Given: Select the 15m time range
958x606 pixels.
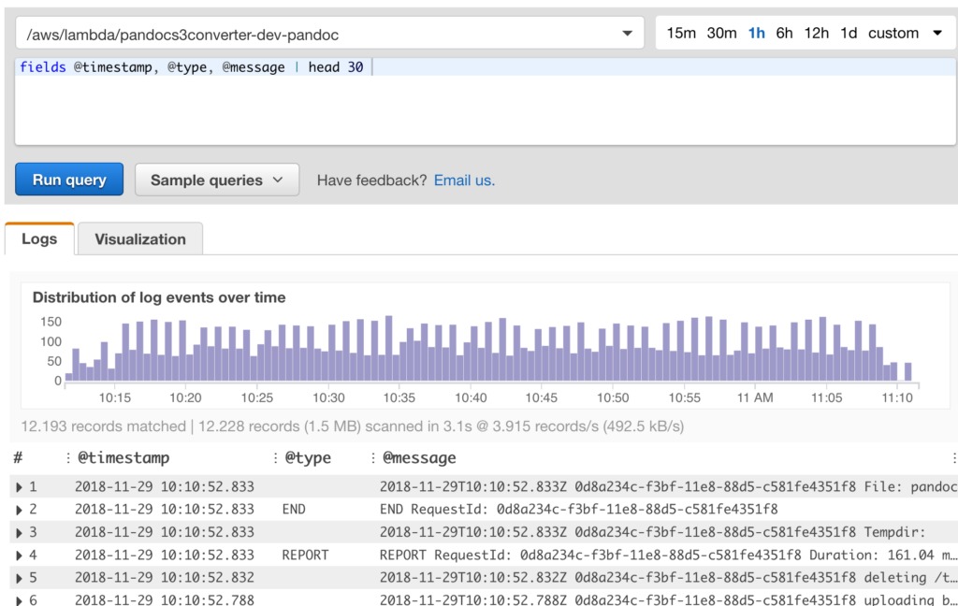Looking at the screenshot, I should pos(681,33).
